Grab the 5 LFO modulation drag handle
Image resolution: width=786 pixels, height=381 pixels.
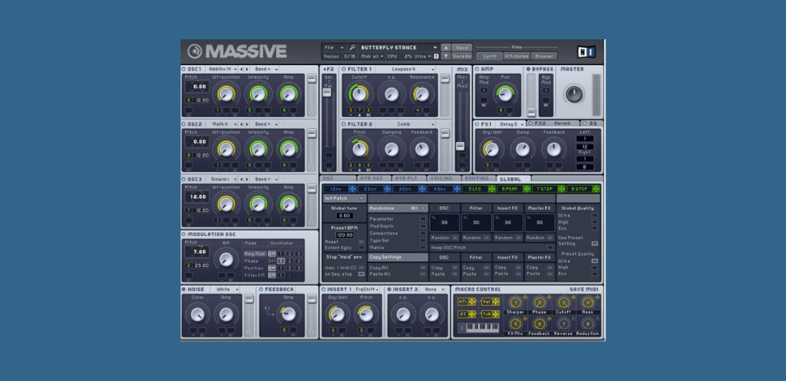coord(492,189)
